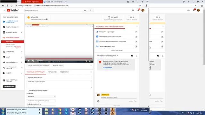Play the live preview video
Image resolution: width=205 pixels, height=115 pixels.
29,61
